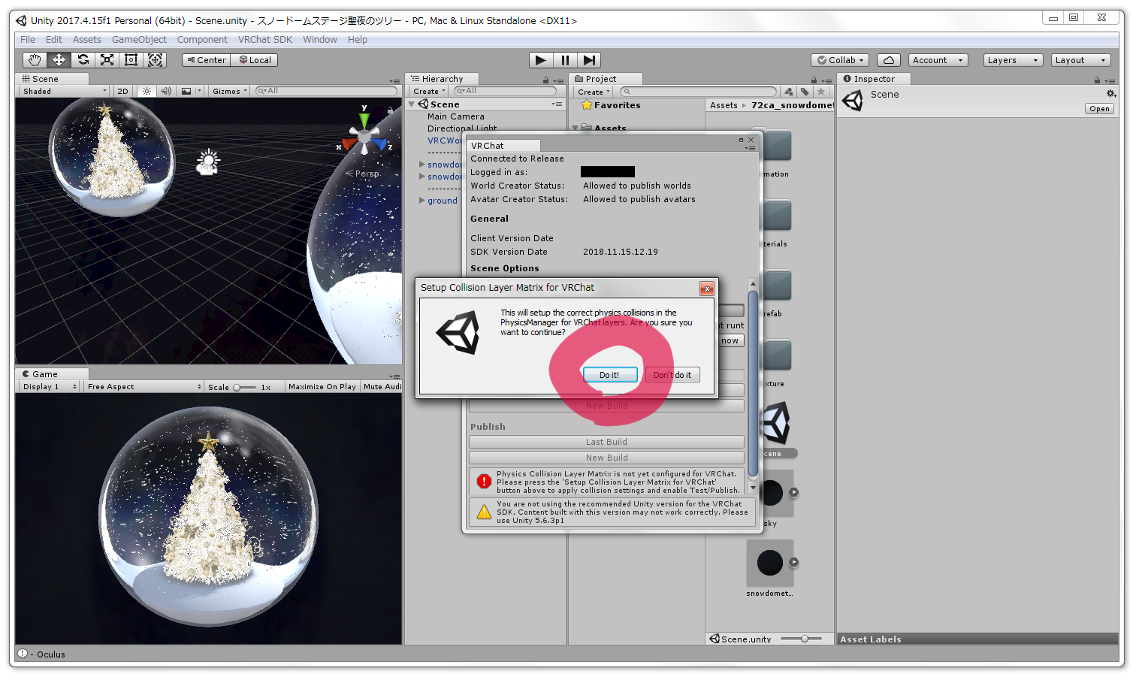Lock the Hierarchy panel
Viewport: 1139px width, 680px height.
pos(545,80)
